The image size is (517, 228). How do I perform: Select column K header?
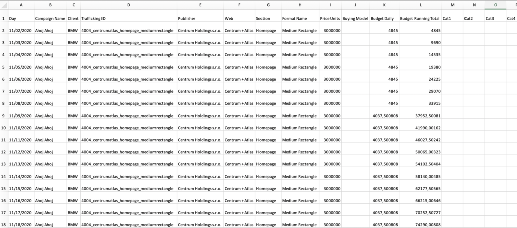pos(384,5)
